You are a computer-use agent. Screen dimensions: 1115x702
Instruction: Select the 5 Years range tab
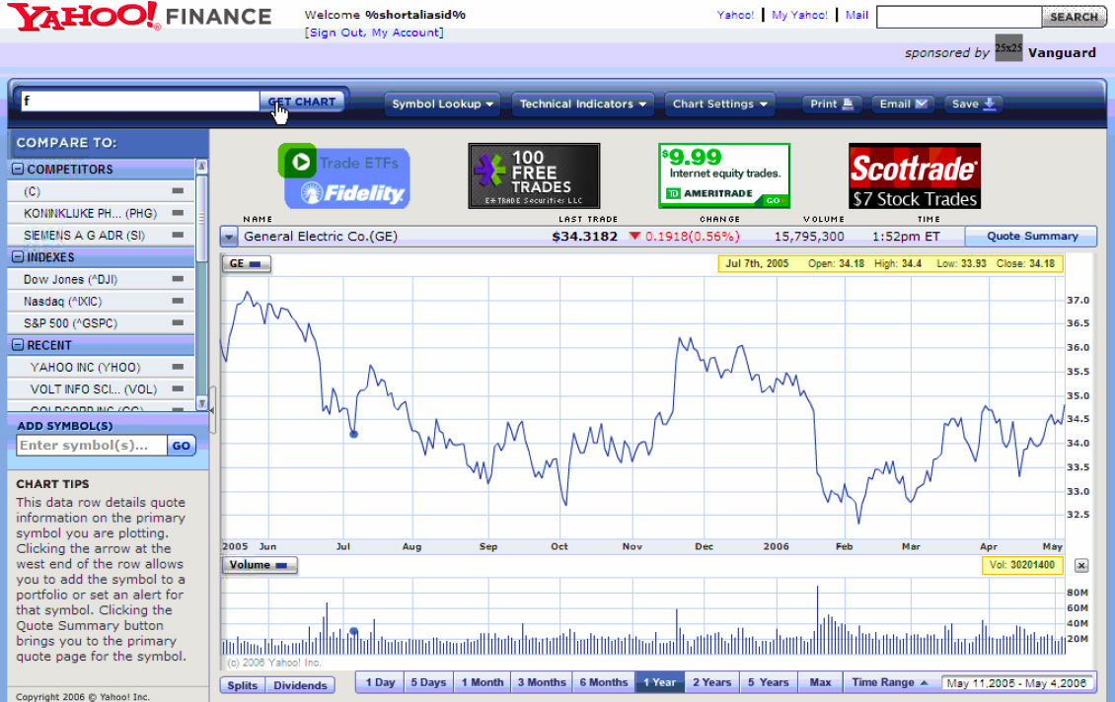[x=768, y=682]
